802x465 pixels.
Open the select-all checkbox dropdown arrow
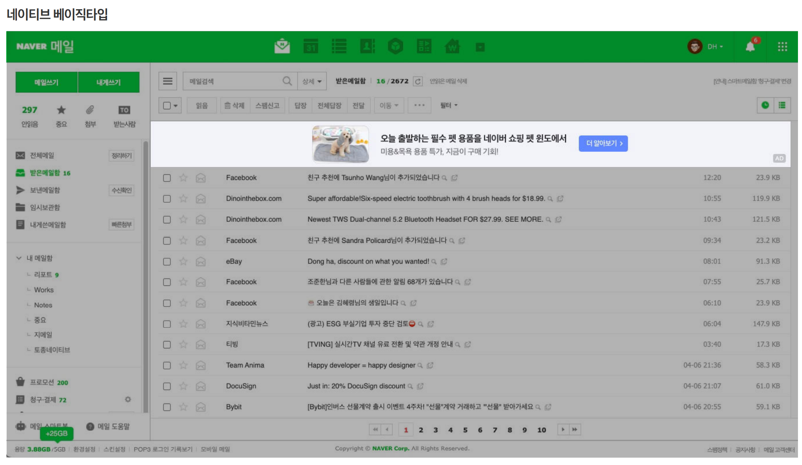(176, 106)
